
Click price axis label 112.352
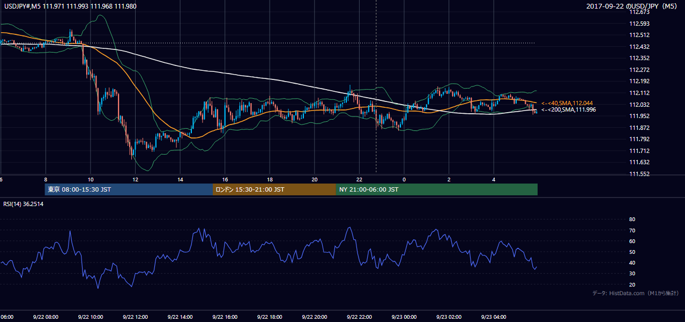(x=639, y=58)
